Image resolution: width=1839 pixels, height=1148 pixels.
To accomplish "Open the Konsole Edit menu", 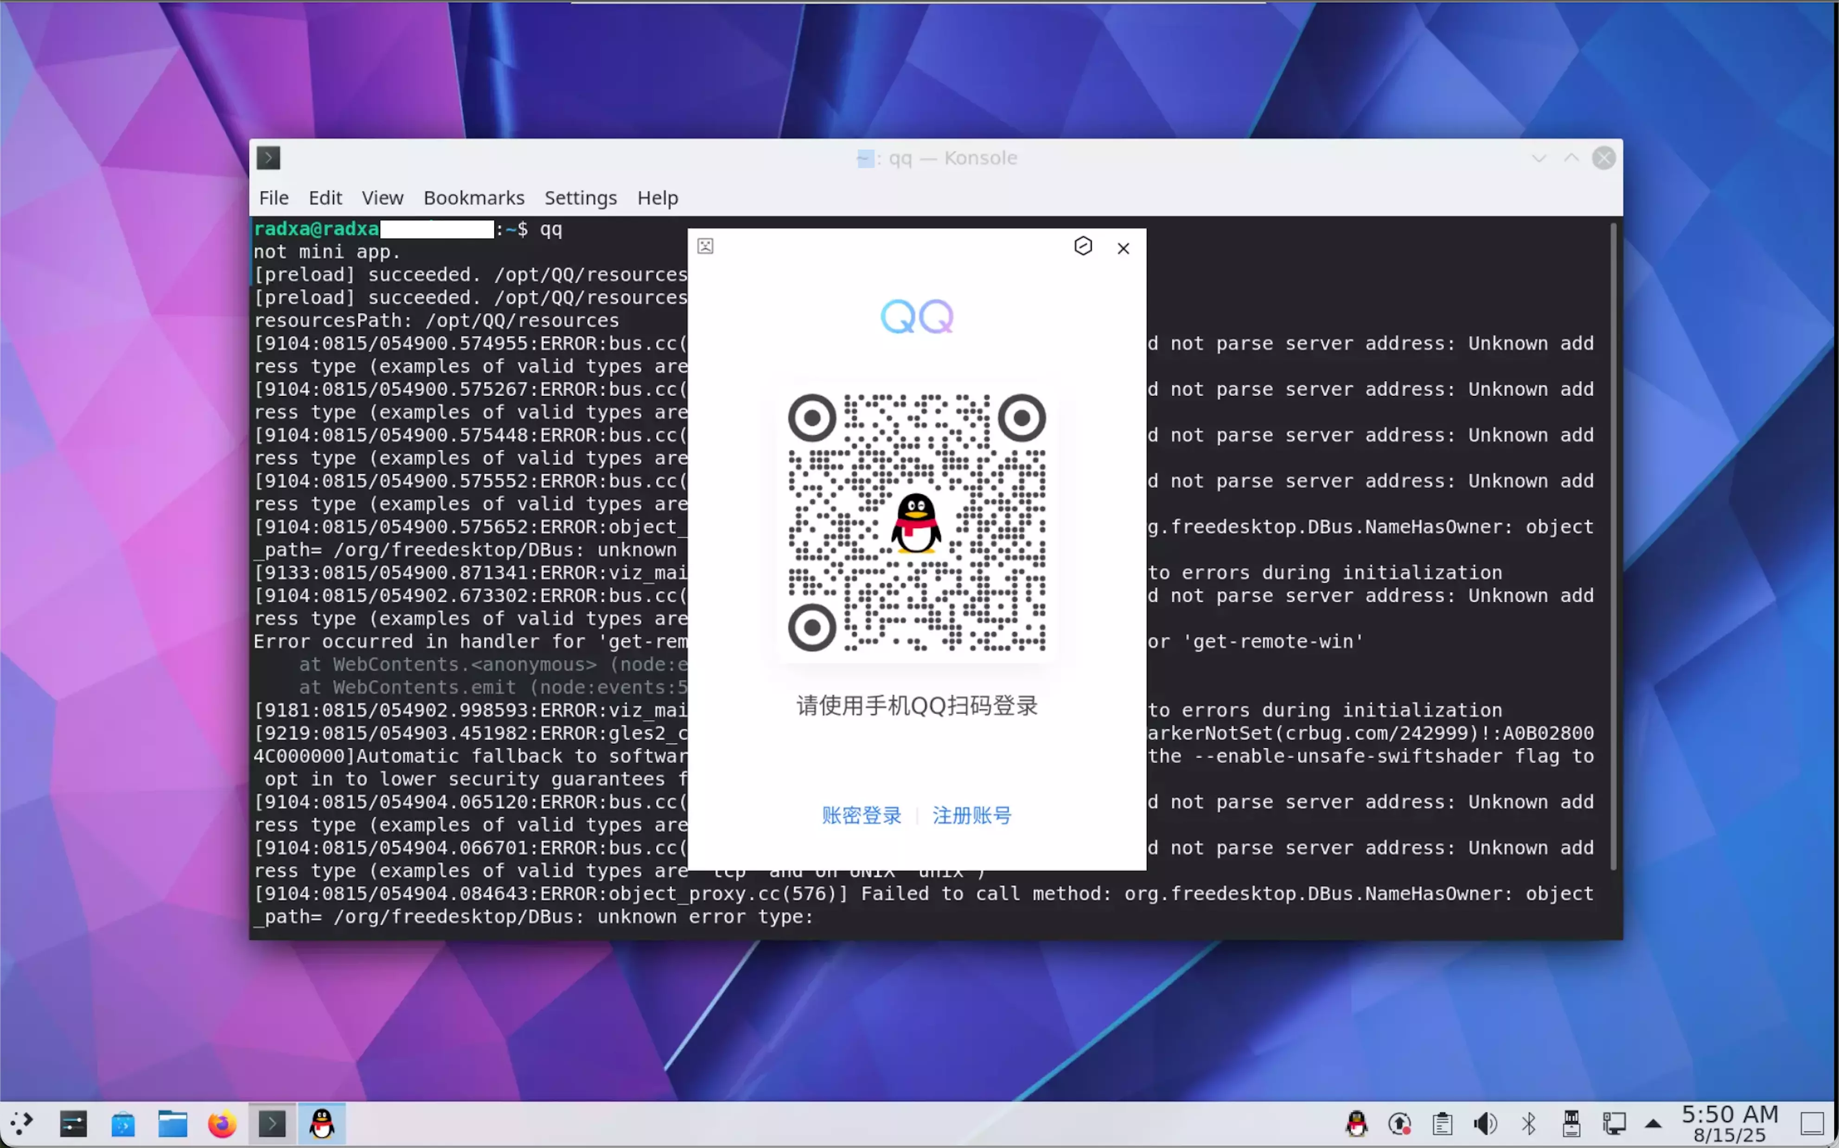I will coord(325,198).
